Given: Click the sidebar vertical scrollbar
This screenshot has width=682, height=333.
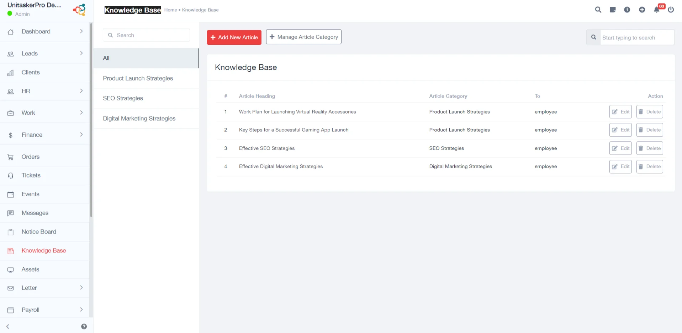Looking at the screenshot, I should [91, 120].
